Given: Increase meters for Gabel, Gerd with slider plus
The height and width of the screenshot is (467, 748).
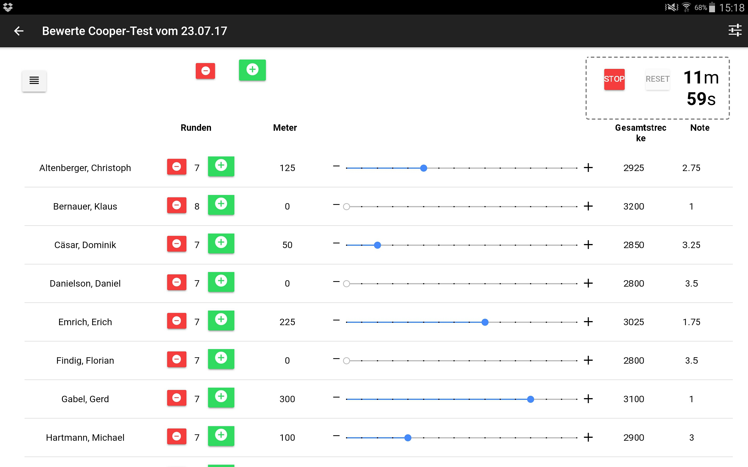Looking at the screenshot, I should tap(588, 399).
